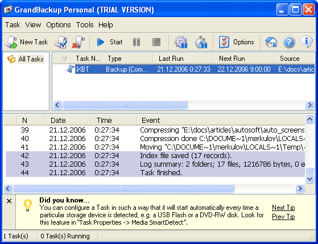The width and height of the screenshot is (318, 244).
Task: Open the Tools menu
Action: tap(85, 25)
